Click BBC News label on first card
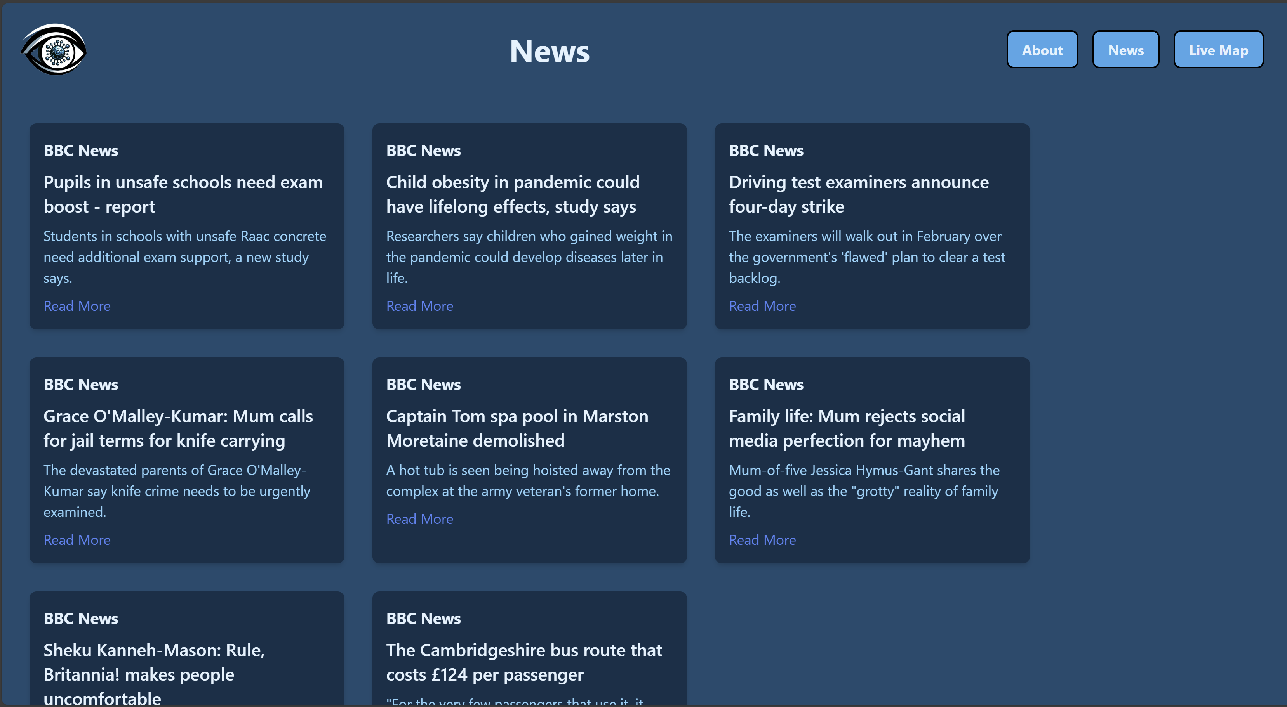Image resolution: width=1287 pixels, height=707 pixels. coord(81,150)
